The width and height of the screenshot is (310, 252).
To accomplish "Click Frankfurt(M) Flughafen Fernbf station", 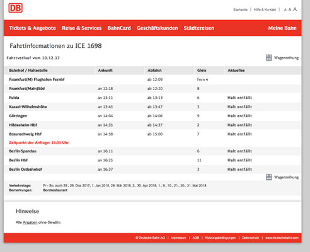I will 37,79.
